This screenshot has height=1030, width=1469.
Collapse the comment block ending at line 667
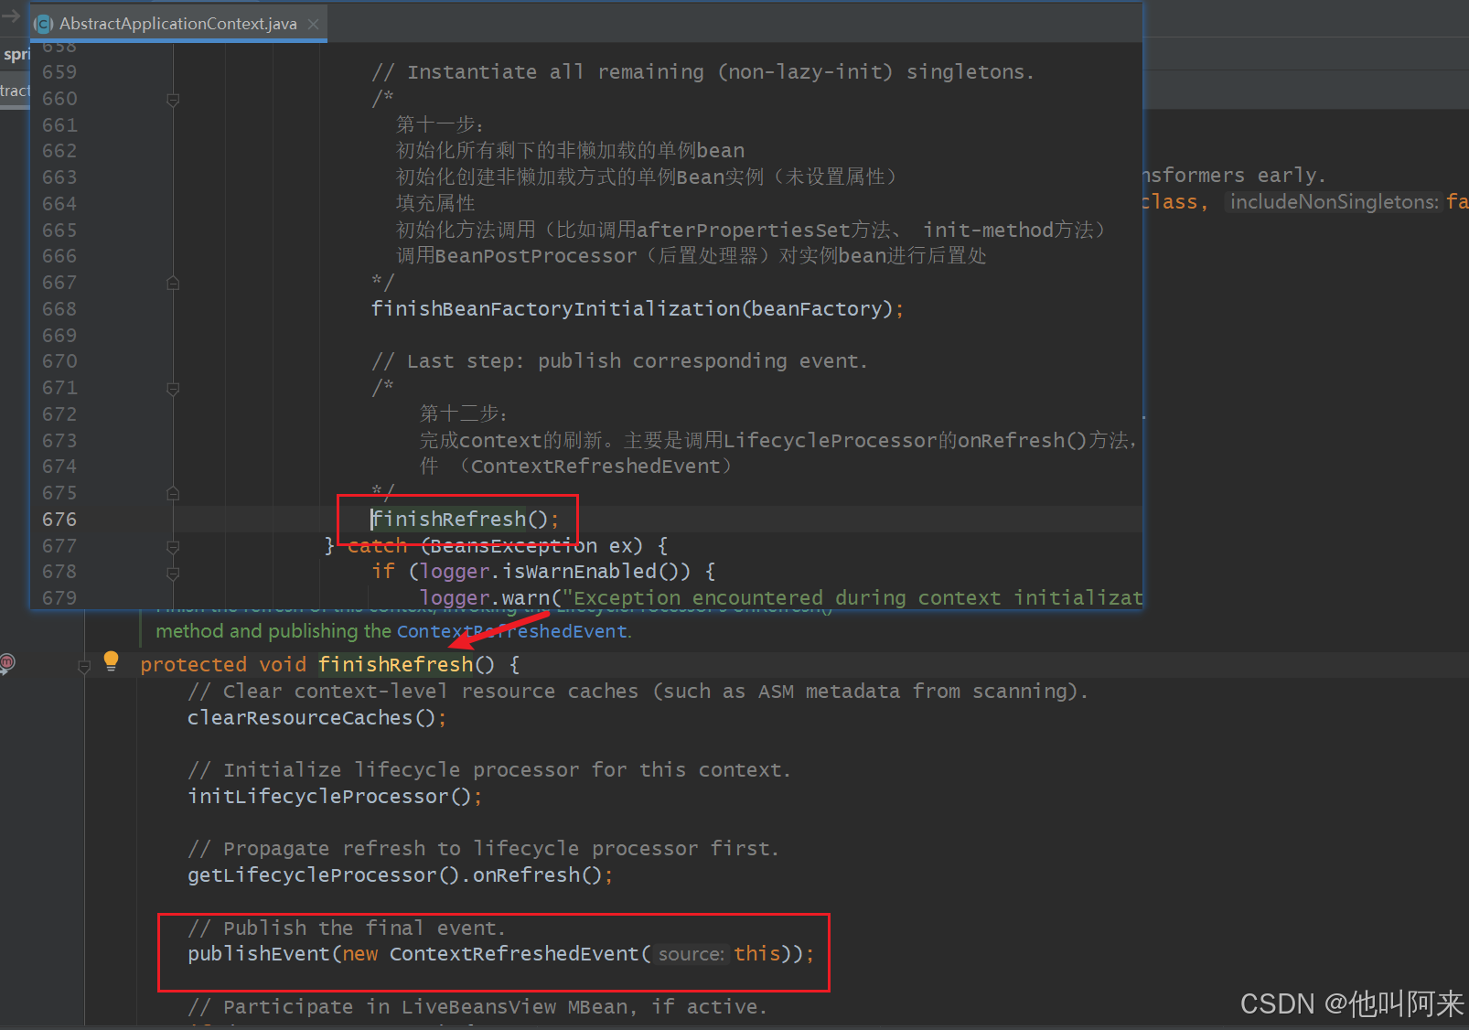(x=173, y=284)
